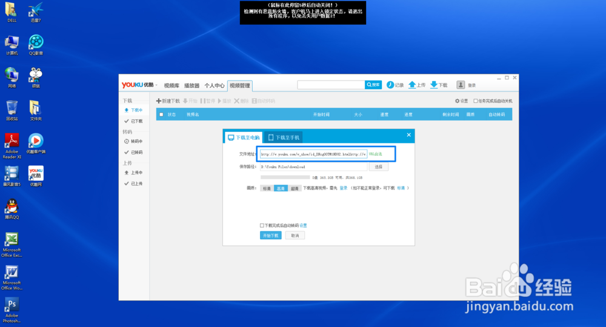Select 已上传 in the sidebar

[134, 183]
